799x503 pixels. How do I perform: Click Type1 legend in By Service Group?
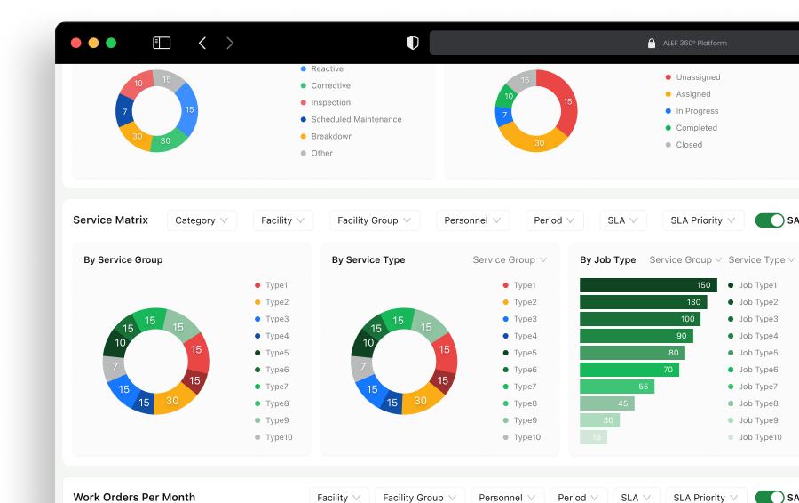pyautogui.click(x=271, y=285)
